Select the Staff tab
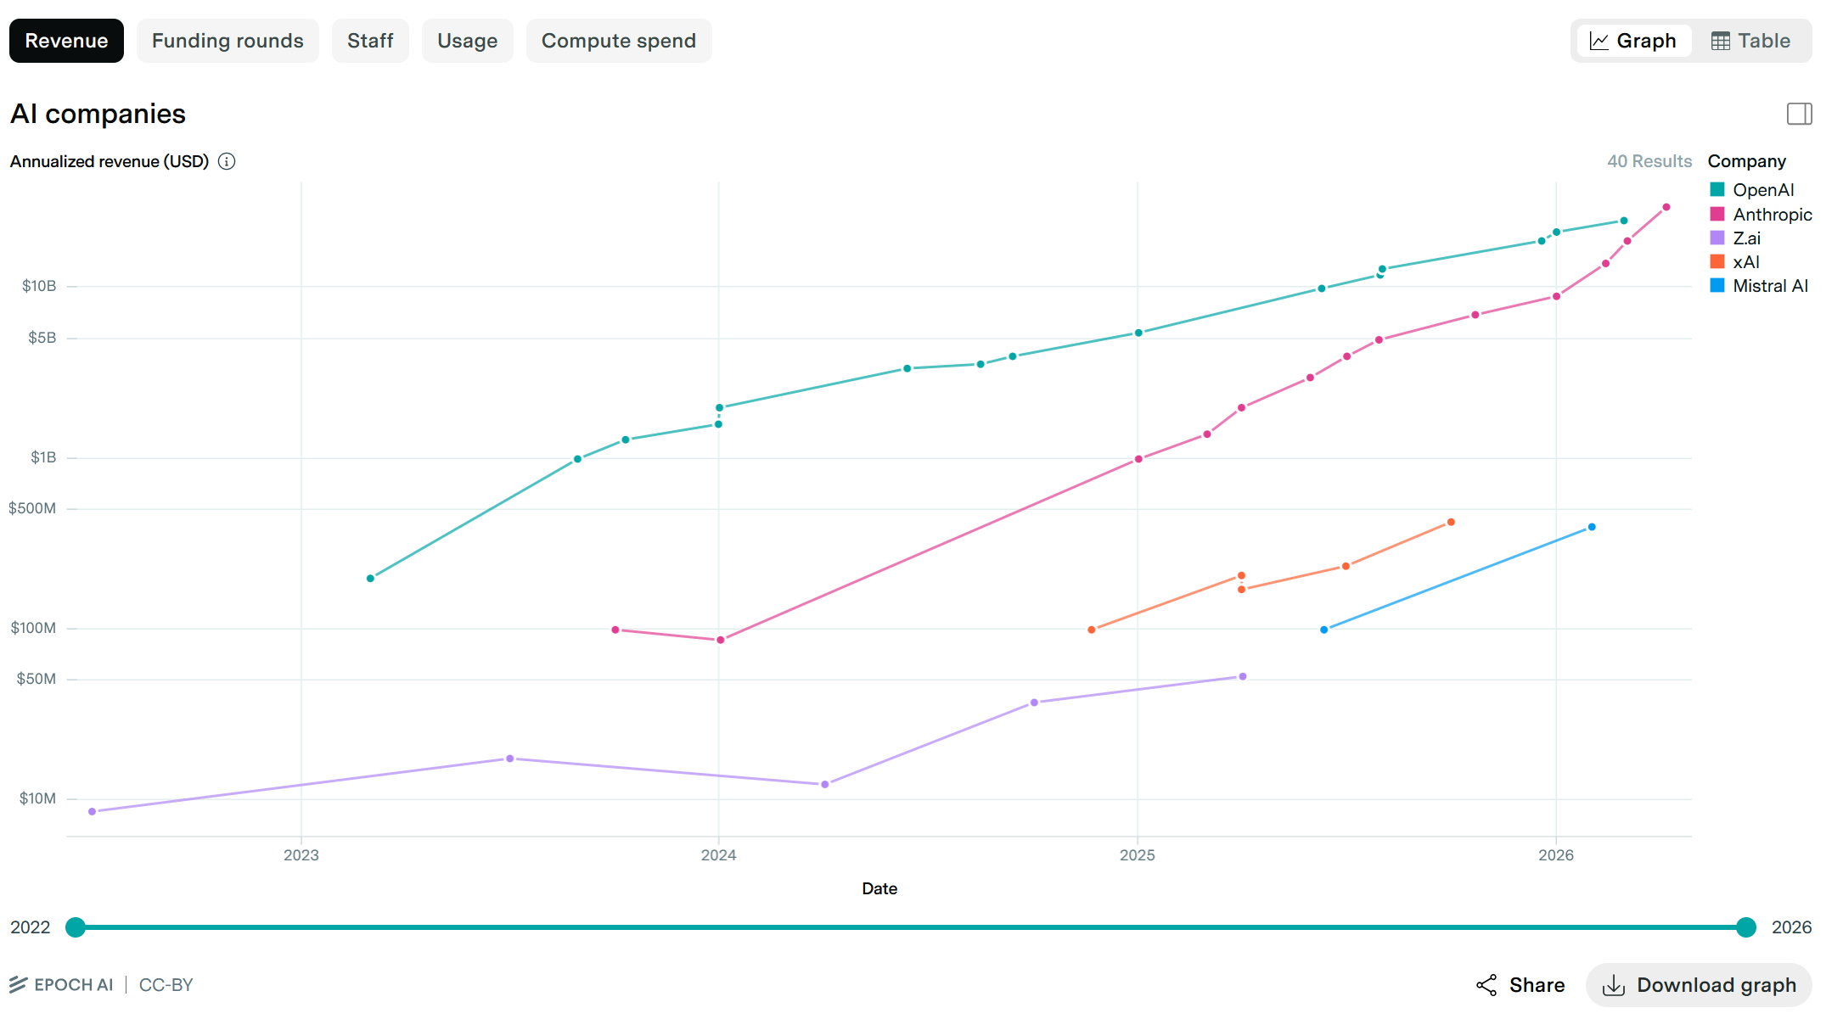The height and width of the screenshot is (1019, 1843). [x=370, y=41]
